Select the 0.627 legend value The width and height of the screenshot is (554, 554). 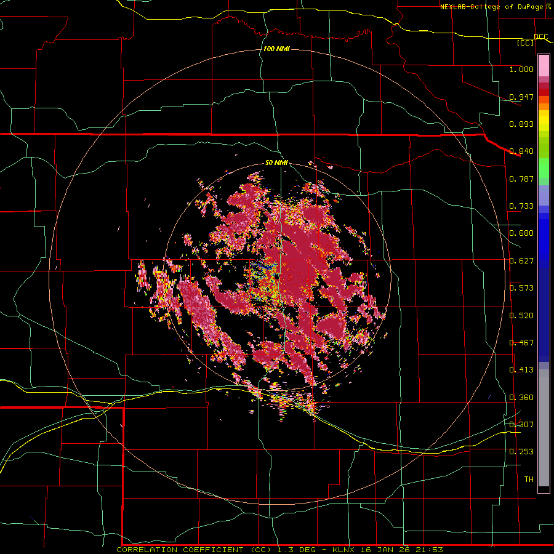(521, 261)
